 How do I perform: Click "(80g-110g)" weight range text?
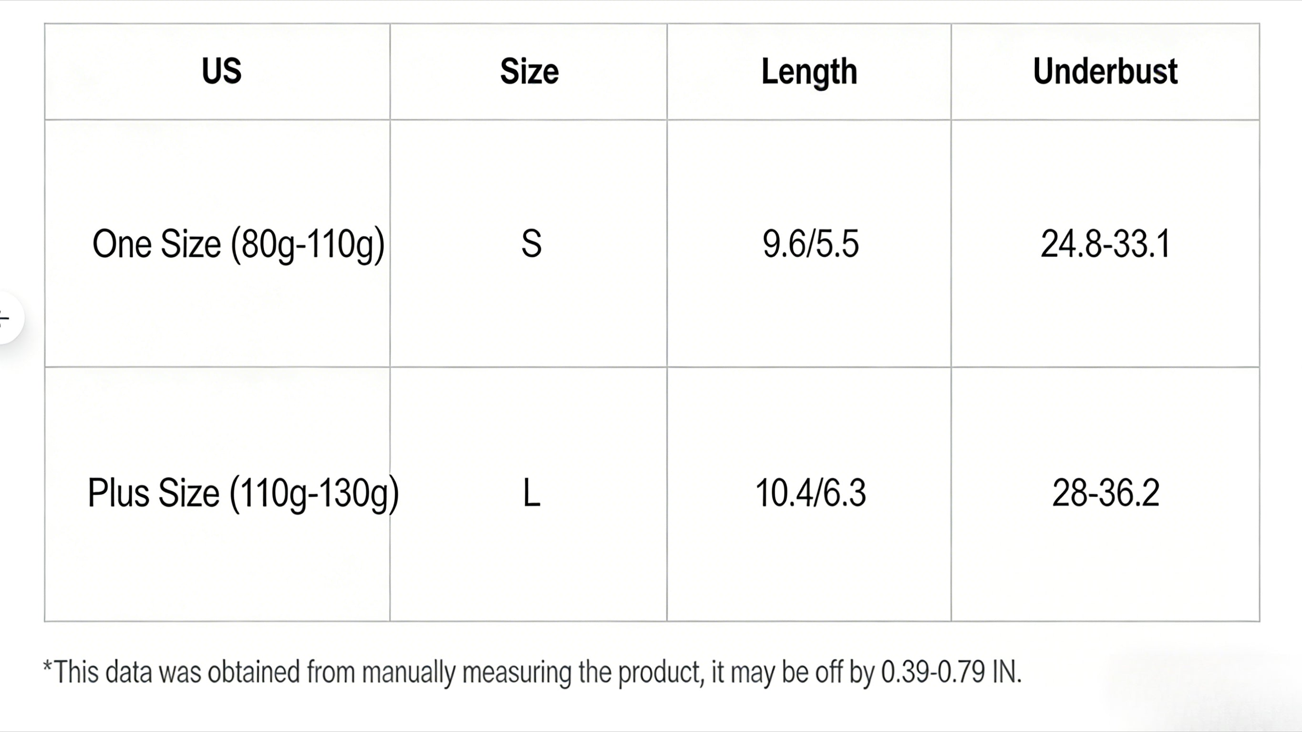pyautogui.click(x=308, y=245)
